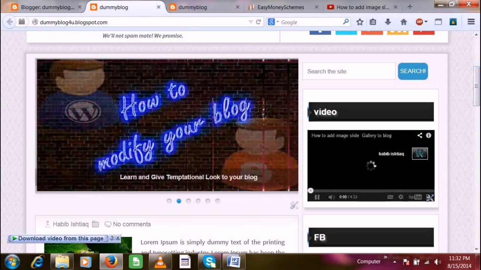Switch to the EasyMoneySchemes tab

281,7
